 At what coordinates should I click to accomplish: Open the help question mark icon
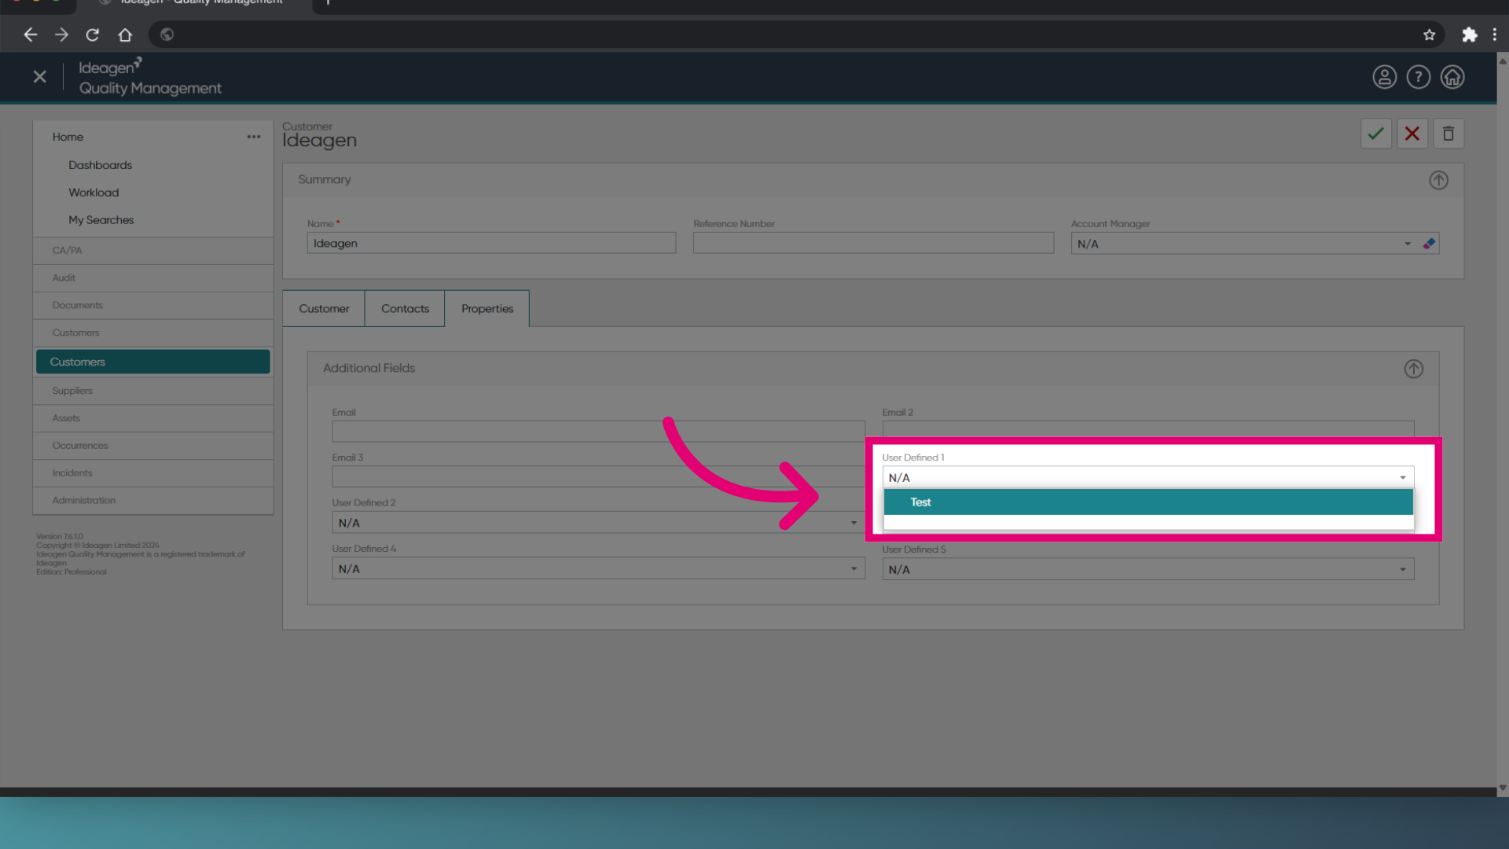(x=1418, y=77)
